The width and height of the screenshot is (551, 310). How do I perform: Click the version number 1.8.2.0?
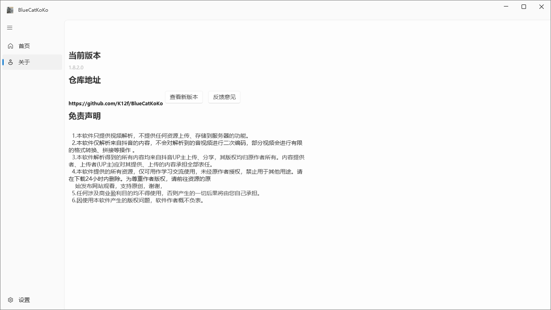click(76, 67)
